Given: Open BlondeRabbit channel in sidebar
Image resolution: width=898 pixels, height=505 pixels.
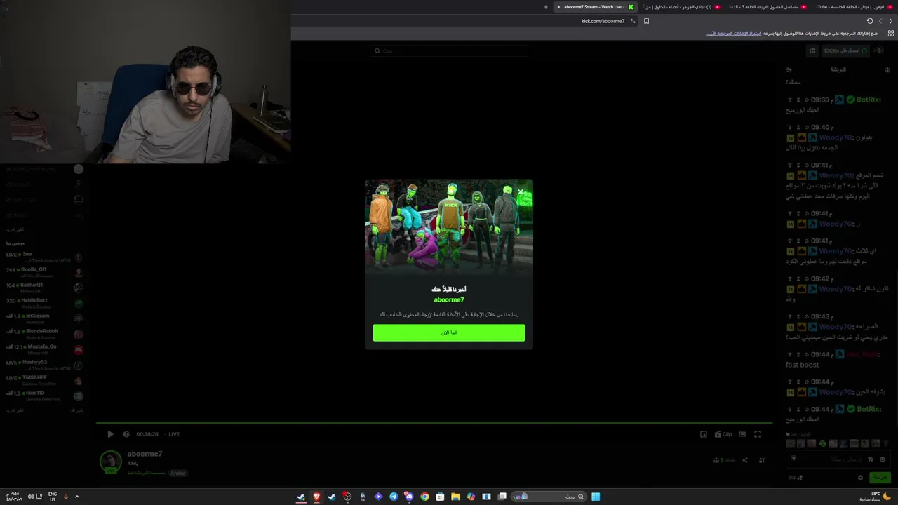Looking at the screenshot, I should coord(45,334).
